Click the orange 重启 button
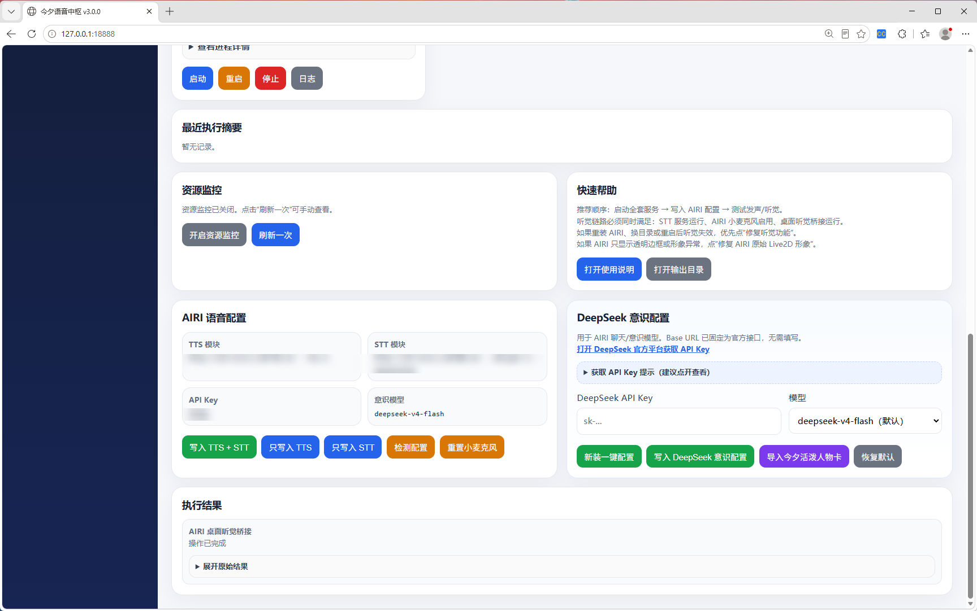Screen dimensions: 977x611 point(234,78)
